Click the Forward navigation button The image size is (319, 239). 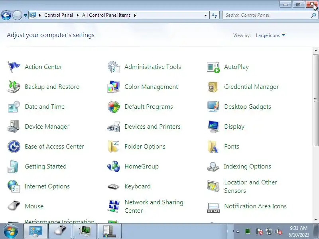(x=17, y=15)
